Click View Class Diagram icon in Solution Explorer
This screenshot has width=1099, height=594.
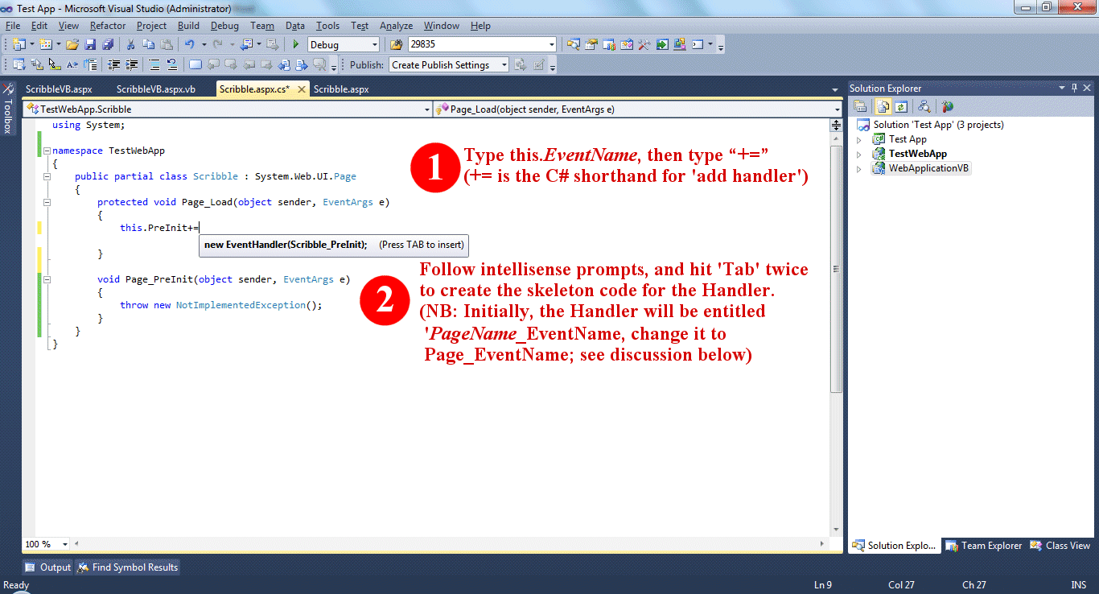click(x=924, y=105)
